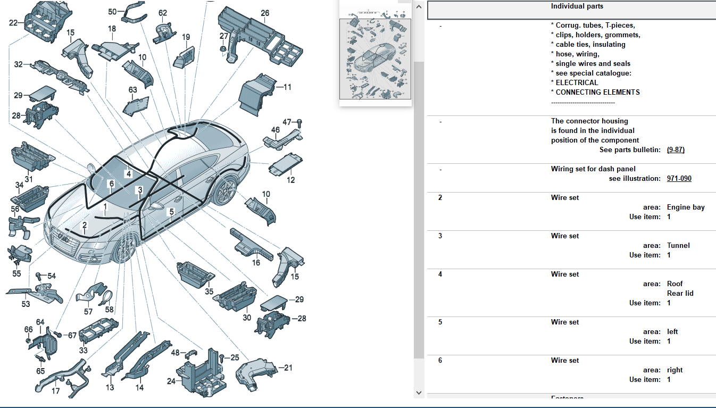Click callout number 53 in the diagram
716x408 pixels.
pyautogui.click(x=26, y=304)
